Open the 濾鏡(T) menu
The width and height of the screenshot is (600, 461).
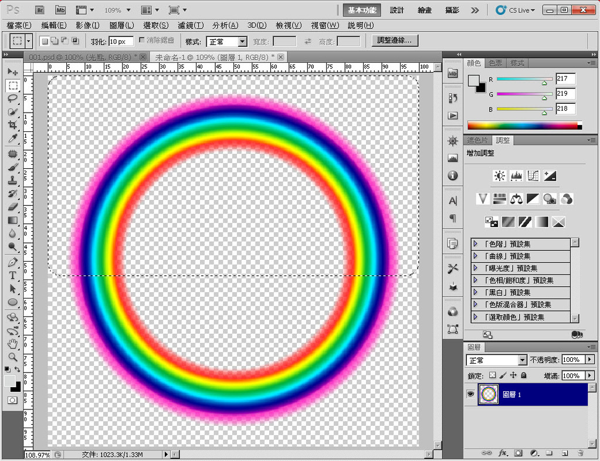(x=190, y=25)
